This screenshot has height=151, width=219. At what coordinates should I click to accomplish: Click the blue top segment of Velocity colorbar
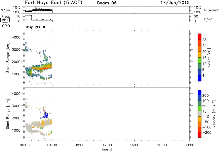(x=200, y=93)
